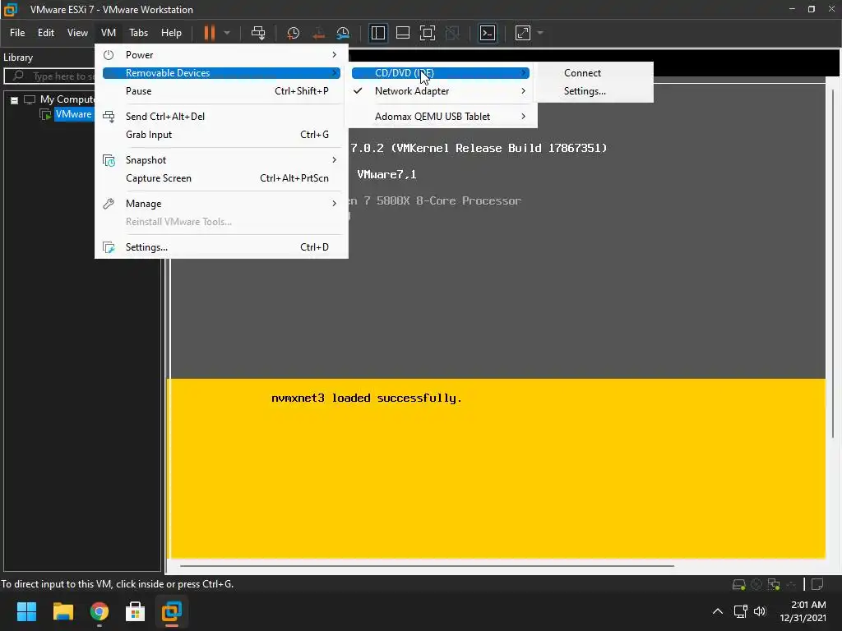Screen dimensions: 842x631
Task: Click the Library search input field
Action: (x=50, y=76)
